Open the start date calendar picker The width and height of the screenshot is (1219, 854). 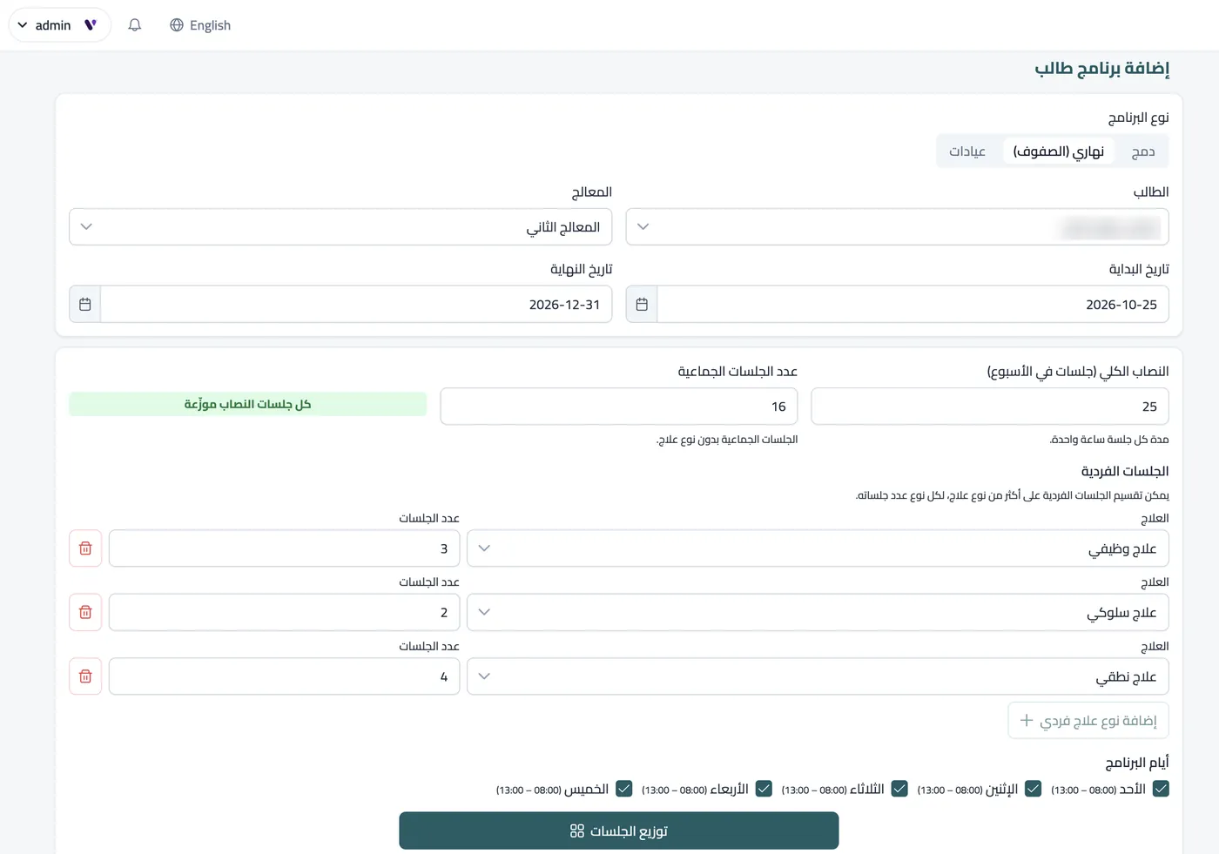coord(642,305)
